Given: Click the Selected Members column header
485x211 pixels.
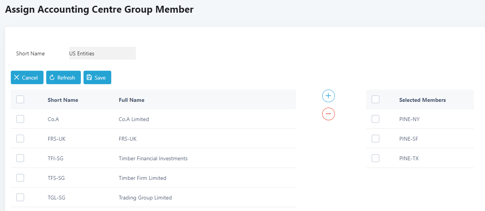Looking at the screenshot, I should [x=422, y=100].
